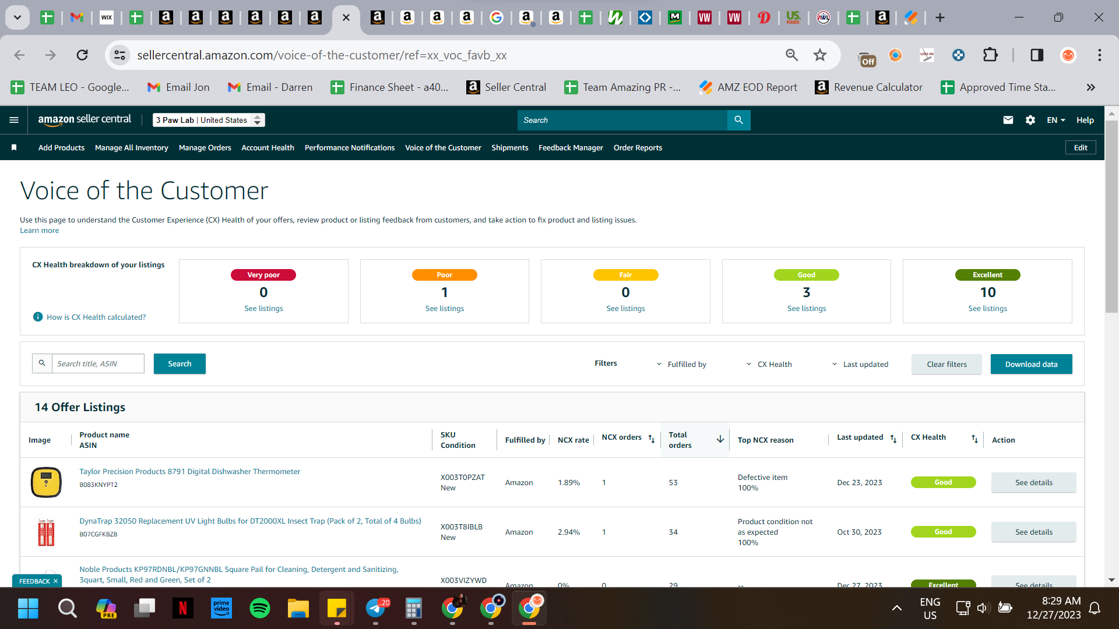Image resolution: width=1119 pixels, height=629 pixels.
Task: Expand the Last updated filter
Action: pyautogui.click(x=860, y=365)
